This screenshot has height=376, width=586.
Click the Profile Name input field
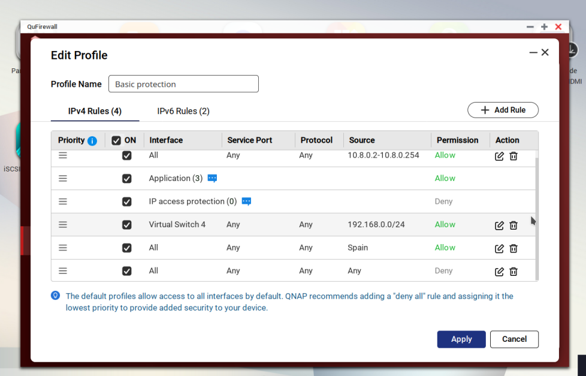coord(183,84)
